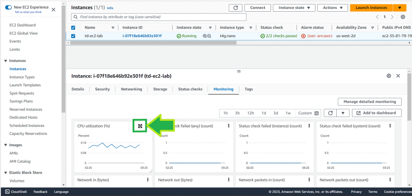Open table preferences gear icon
Viewport: 412px width, 196px height.
[x=403, y=17]
